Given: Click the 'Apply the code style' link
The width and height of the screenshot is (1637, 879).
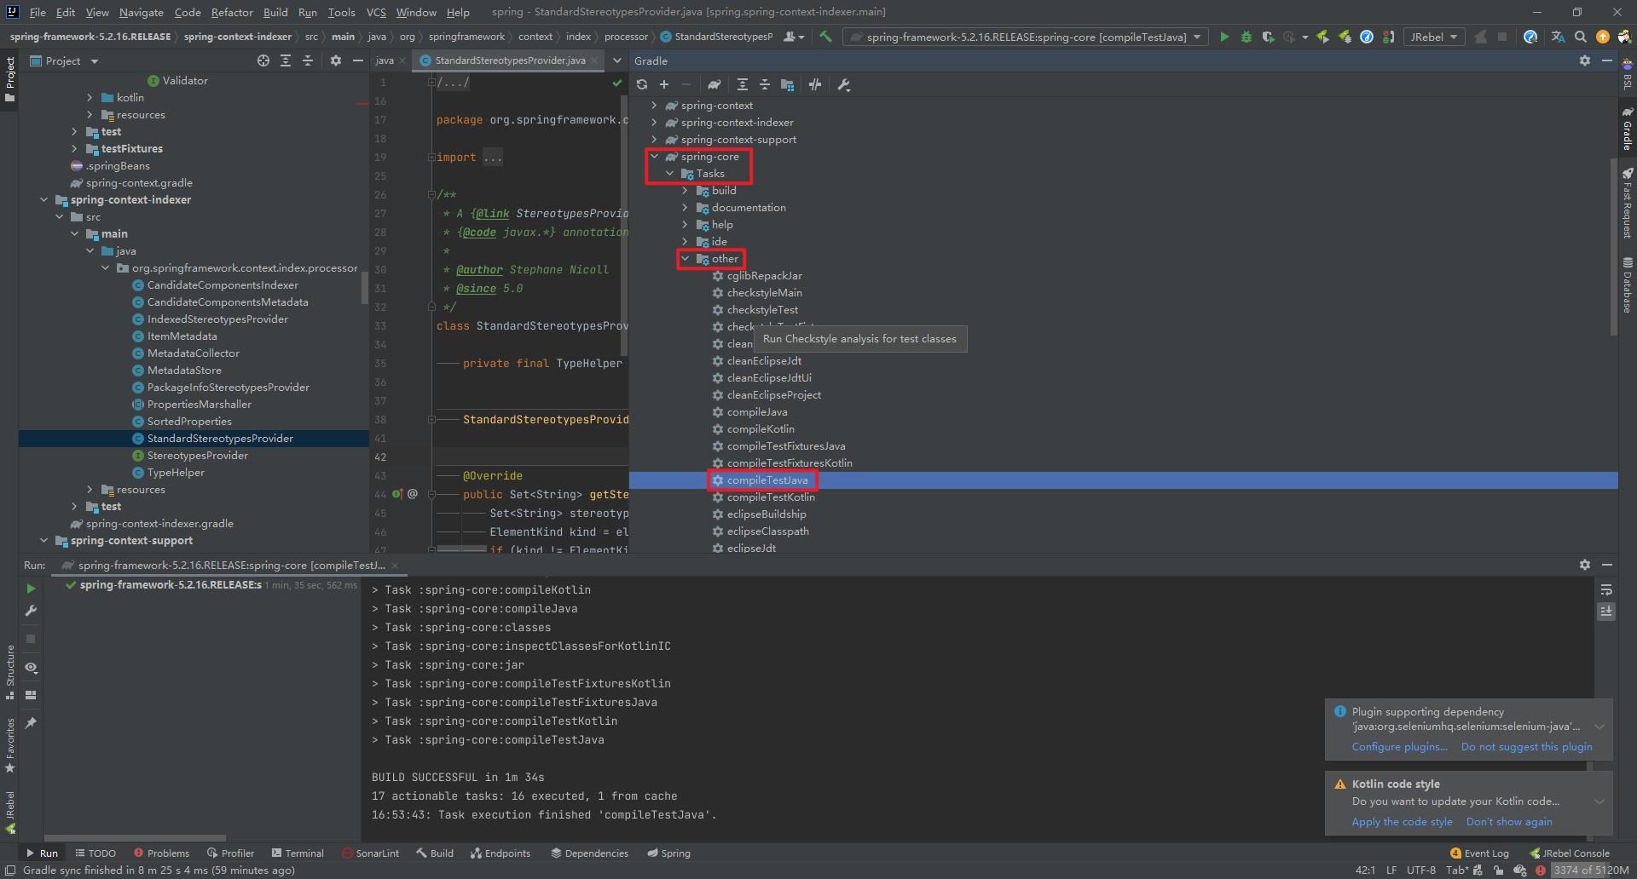Looking at the screenshot, I should click(1402, 822).
